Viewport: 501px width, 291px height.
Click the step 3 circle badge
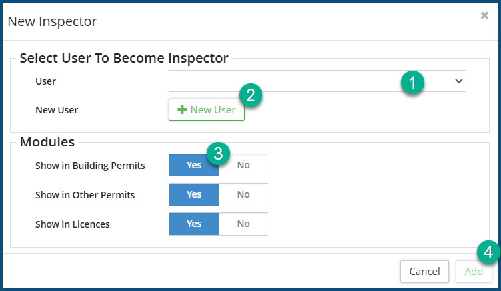pos(218,152)
